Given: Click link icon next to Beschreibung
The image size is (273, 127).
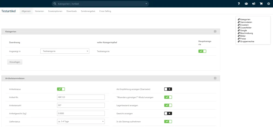Looking at the screenshot, I should [x=239, y=33].
